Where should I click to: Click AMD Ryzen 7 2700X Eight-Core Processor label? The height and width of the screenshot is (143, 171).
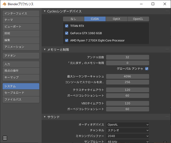pos(97,40)
